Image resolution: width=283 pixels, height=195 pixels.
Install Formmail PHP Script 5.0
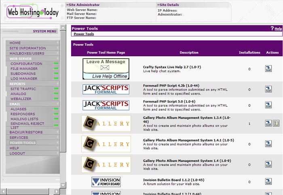point(268,105)
